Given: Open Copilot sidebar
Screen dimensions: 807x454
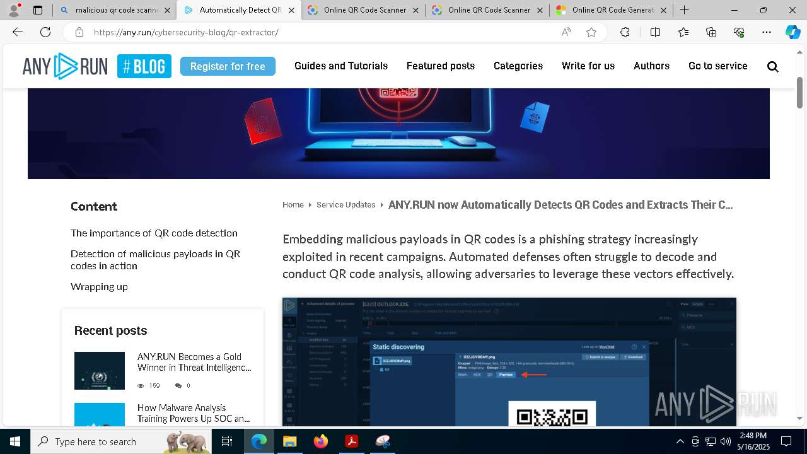Looking at the screenshot, I should click(792, 32).
